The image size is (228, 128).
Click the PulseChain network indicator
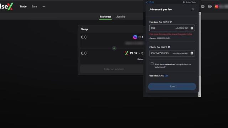(190, 2)
